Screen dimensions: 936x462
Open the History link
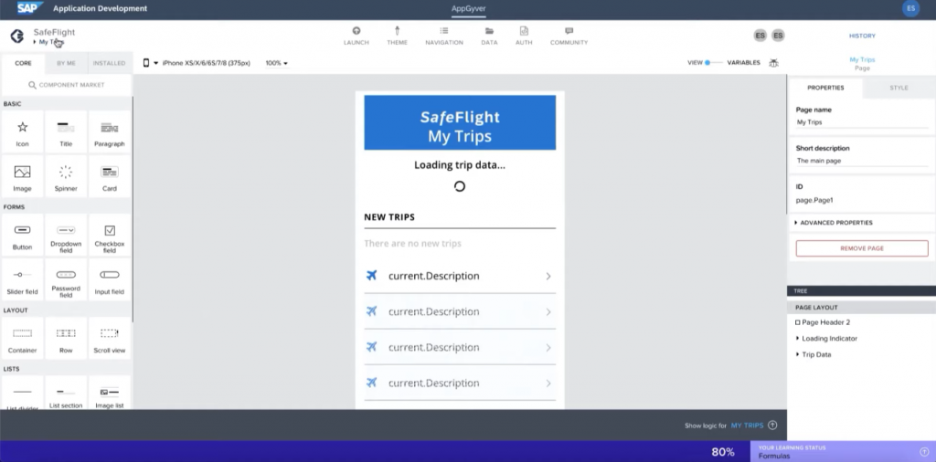[862, 36]
